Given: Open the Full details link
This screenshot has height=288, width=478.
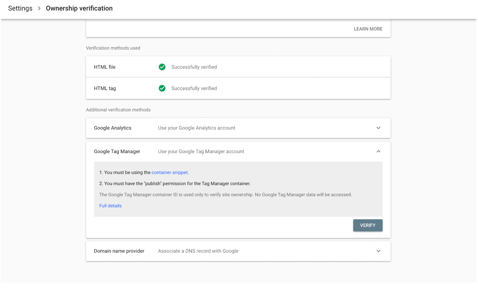Looking at the screenshot, I should (110, 206).
